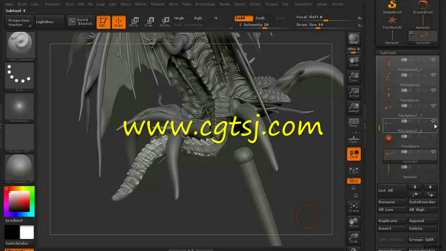Render with the BPR button
This screenshot has height=251, width=446.
[x=353, y=39]
